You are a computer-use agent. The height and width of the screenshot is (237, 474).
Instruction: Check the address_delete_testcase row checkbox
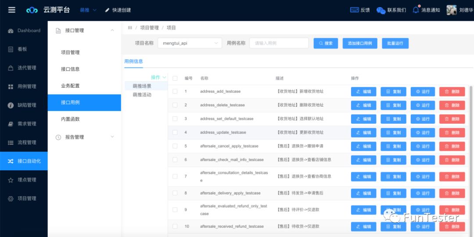(175, 105)
